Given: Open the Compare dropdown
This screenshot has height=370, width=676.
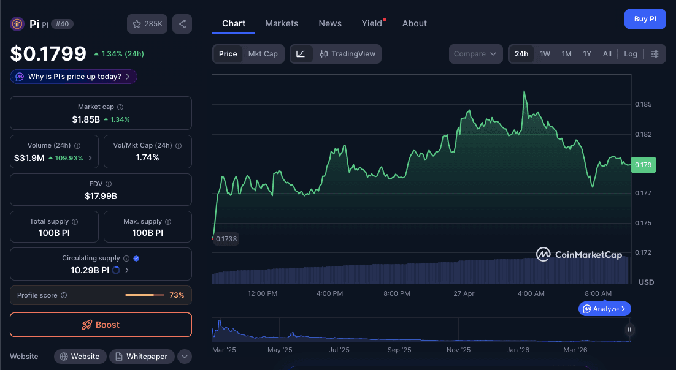Looking at the screenshot, I should [x=475, y=54].
